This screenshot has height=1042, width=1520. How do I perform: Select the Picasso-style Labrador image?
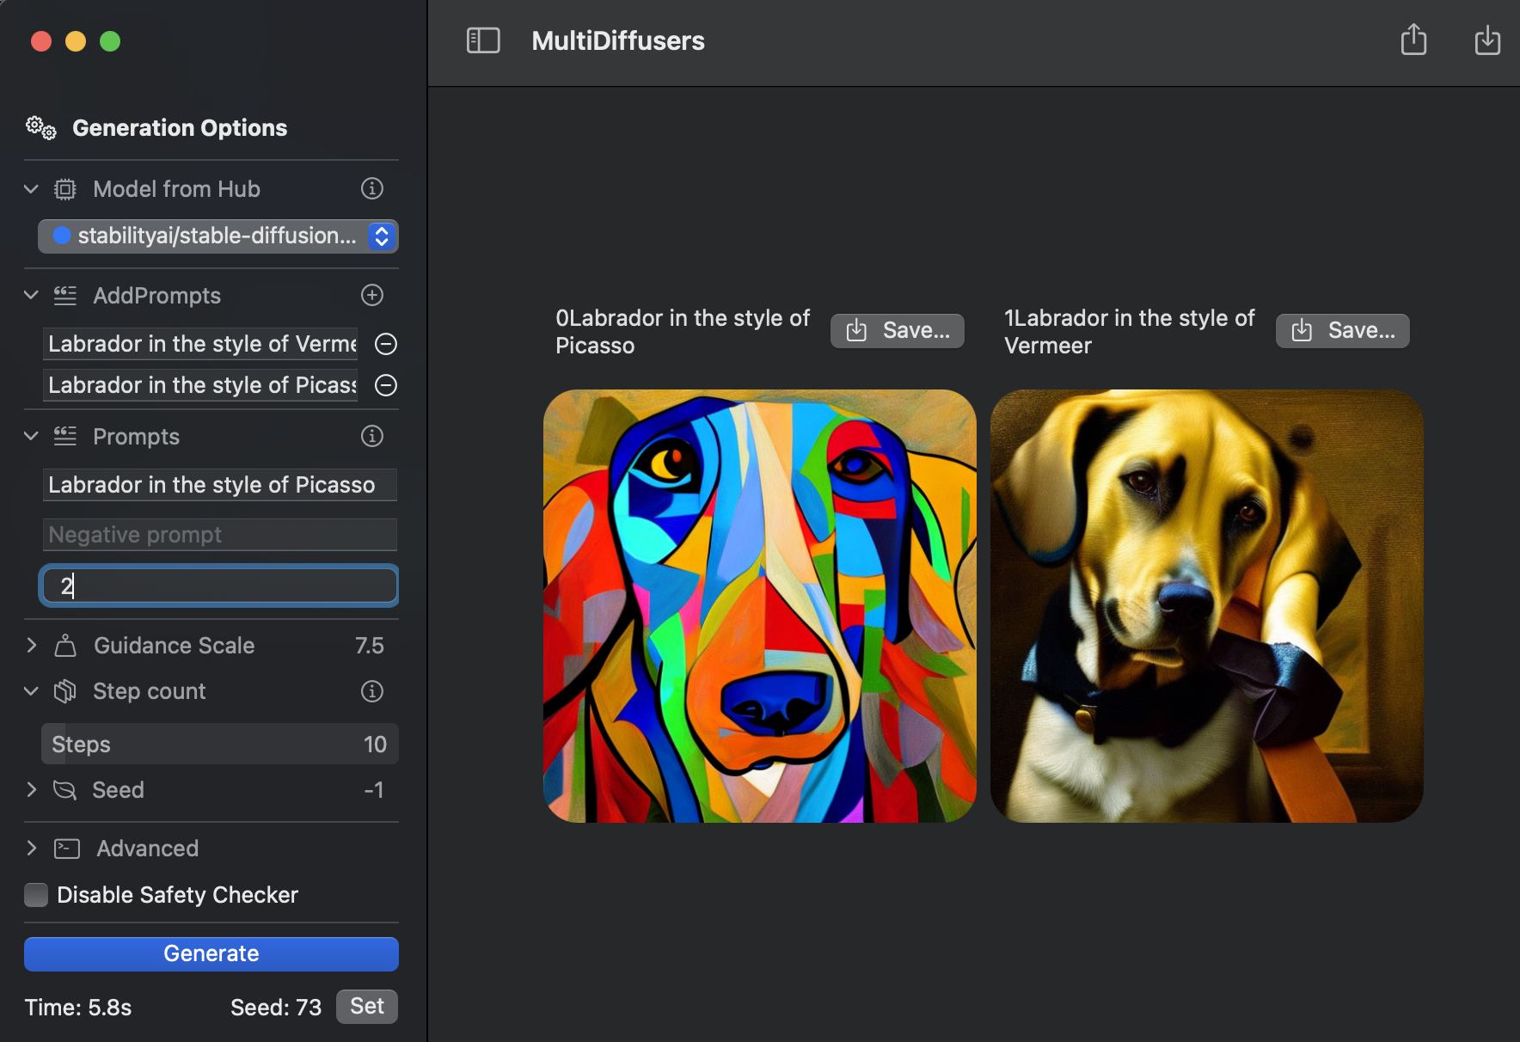[x=760, y=606]
